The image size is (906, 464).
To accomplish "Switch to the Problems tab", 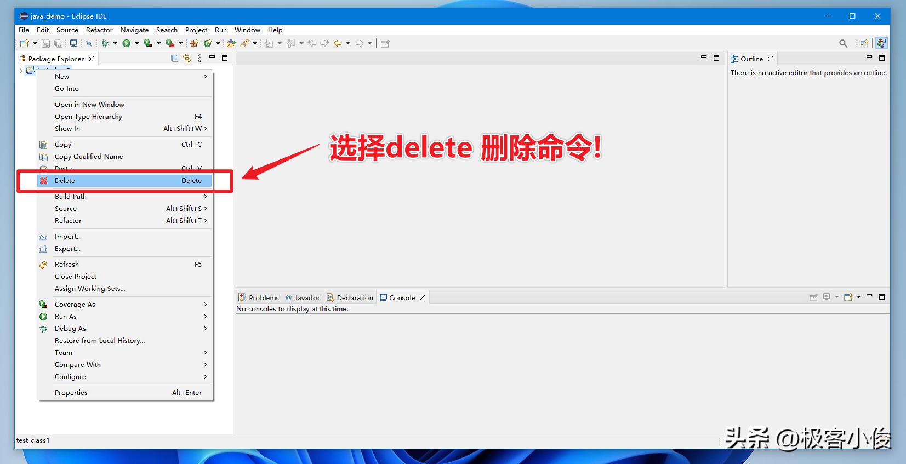I will point(259,297).
